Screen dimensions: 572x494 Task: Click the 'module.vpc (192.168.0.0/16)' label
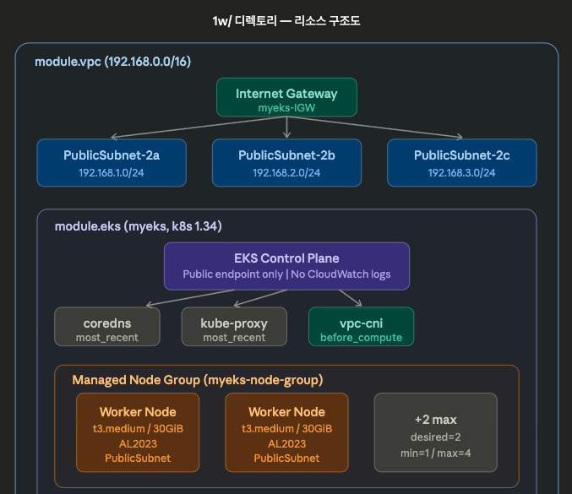click(x=112, y=62)
